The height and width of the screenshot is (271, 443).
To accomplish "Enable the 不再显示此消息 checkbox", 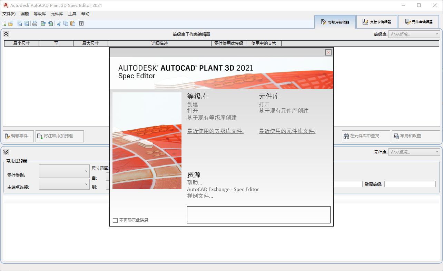I will pos(115,220).
